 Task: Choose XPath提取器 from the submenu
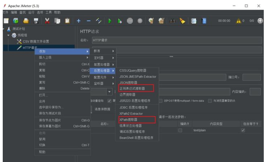pos(137,120)
